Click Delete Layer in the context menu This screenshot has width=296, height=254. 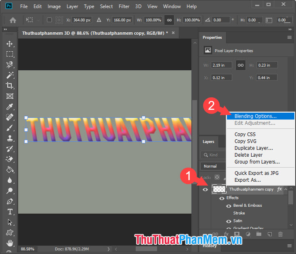[x=260, y=155]
